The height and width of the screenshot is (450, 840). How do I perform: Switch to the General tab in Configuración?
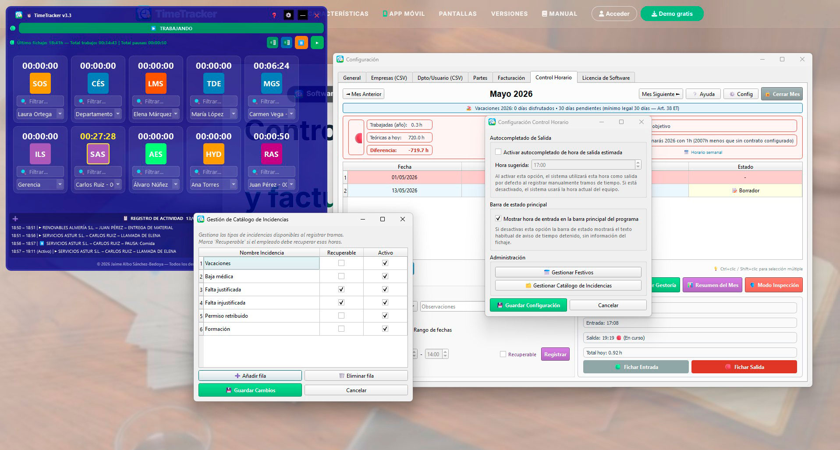click(352, 78)
